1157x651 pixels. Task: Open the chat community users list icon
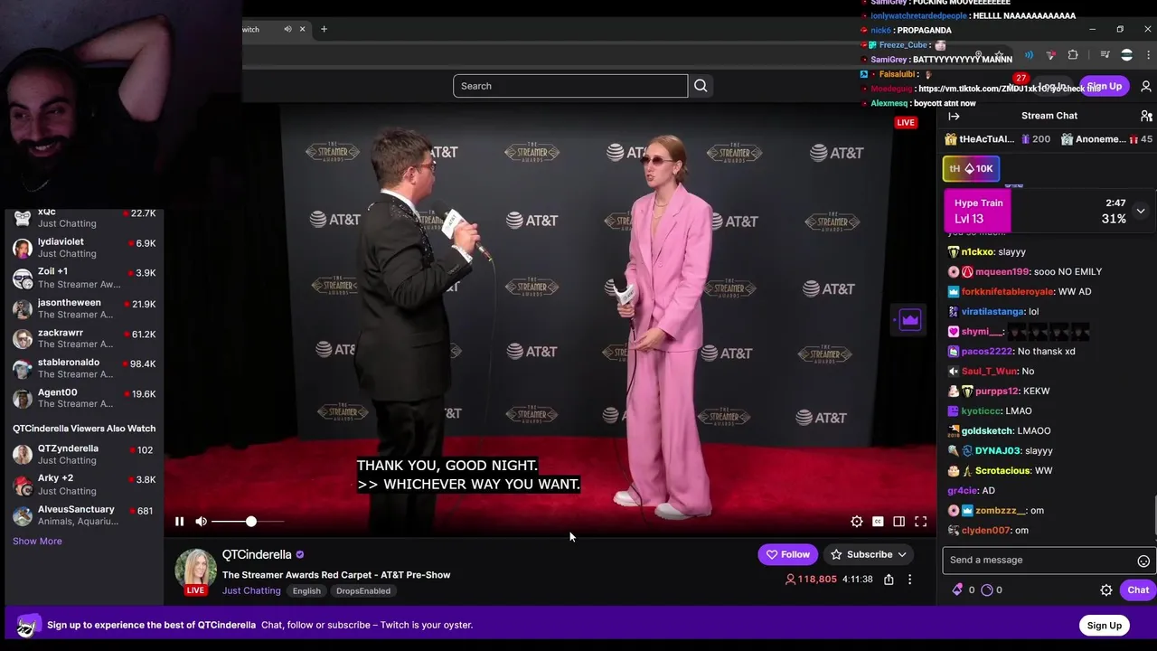[x=1146, y=116]
